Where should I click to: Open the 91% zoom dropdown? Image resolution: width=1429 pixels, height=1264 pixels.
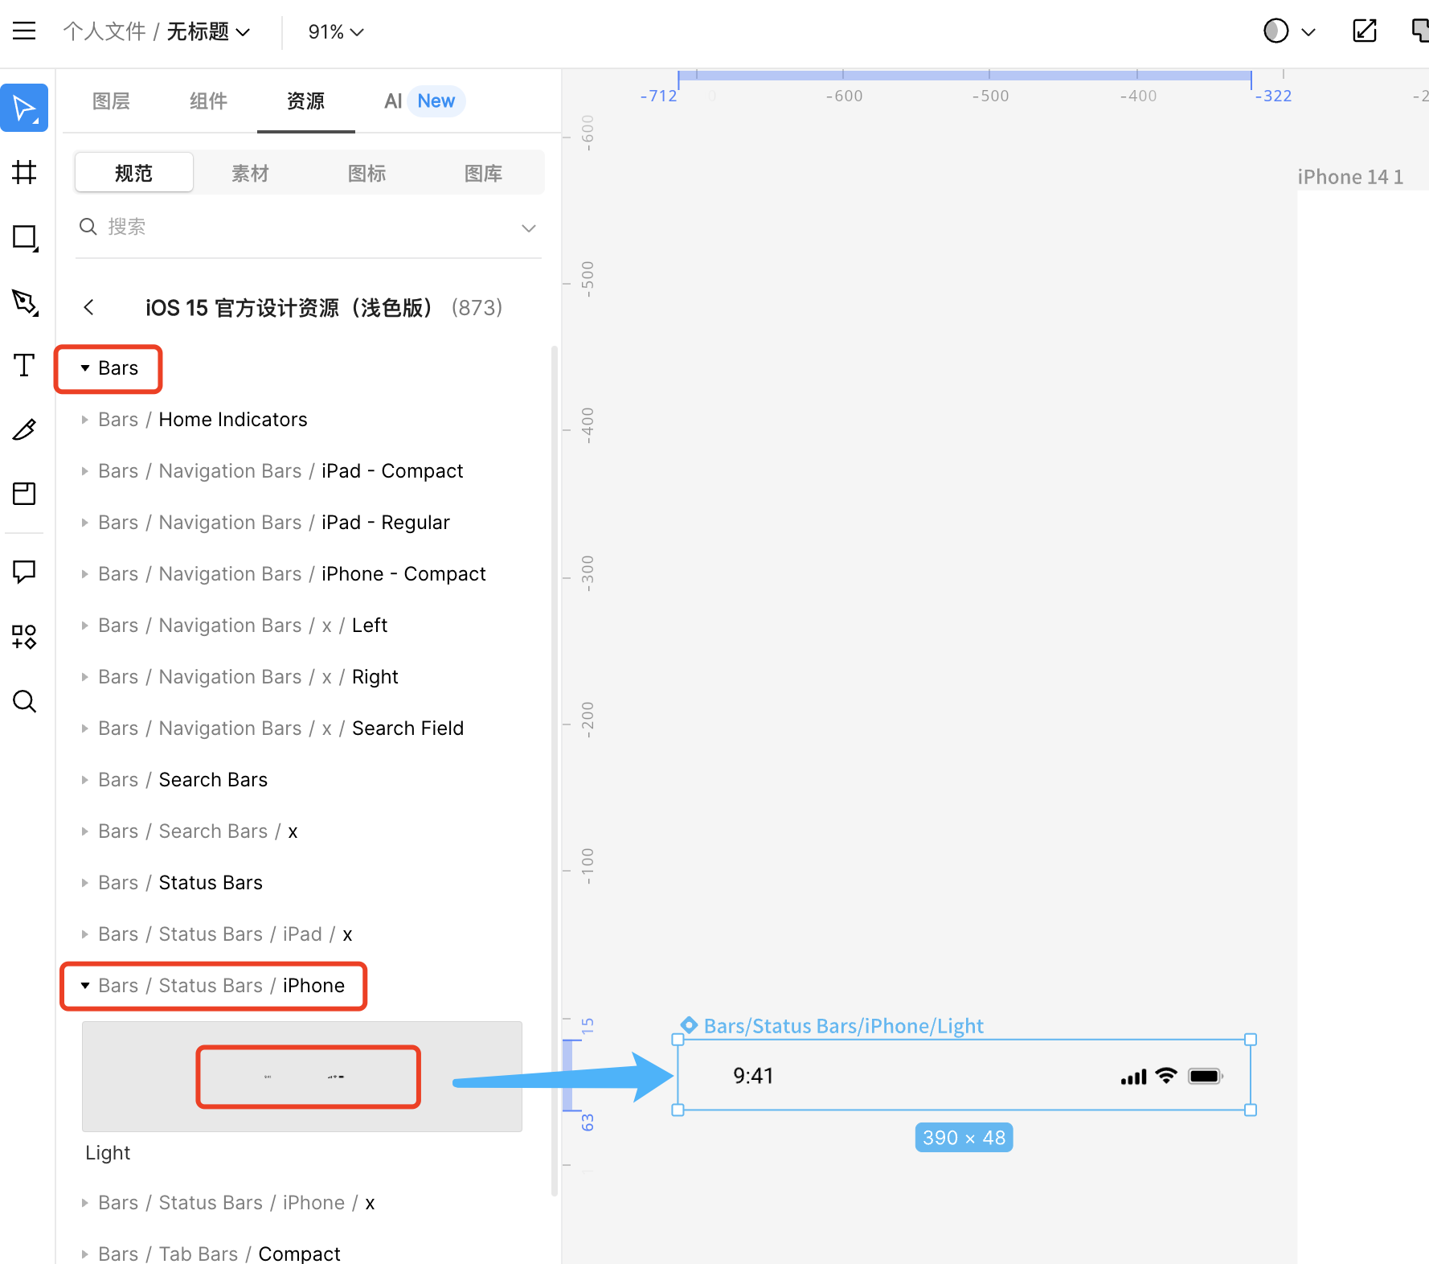[x=336, y=31]
